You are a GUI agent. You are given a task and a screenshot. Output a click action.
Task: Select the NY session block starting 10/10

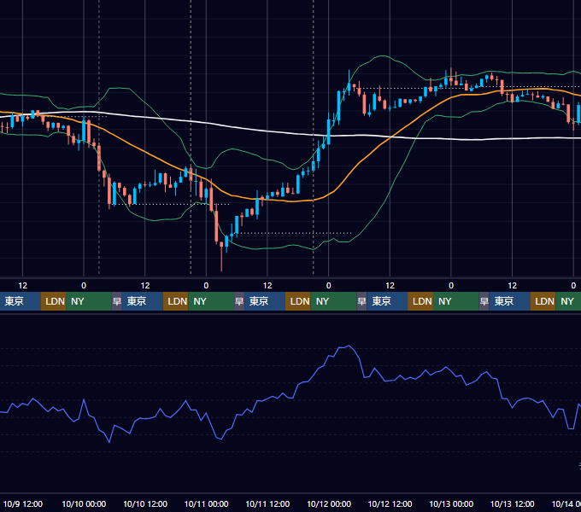211,301
